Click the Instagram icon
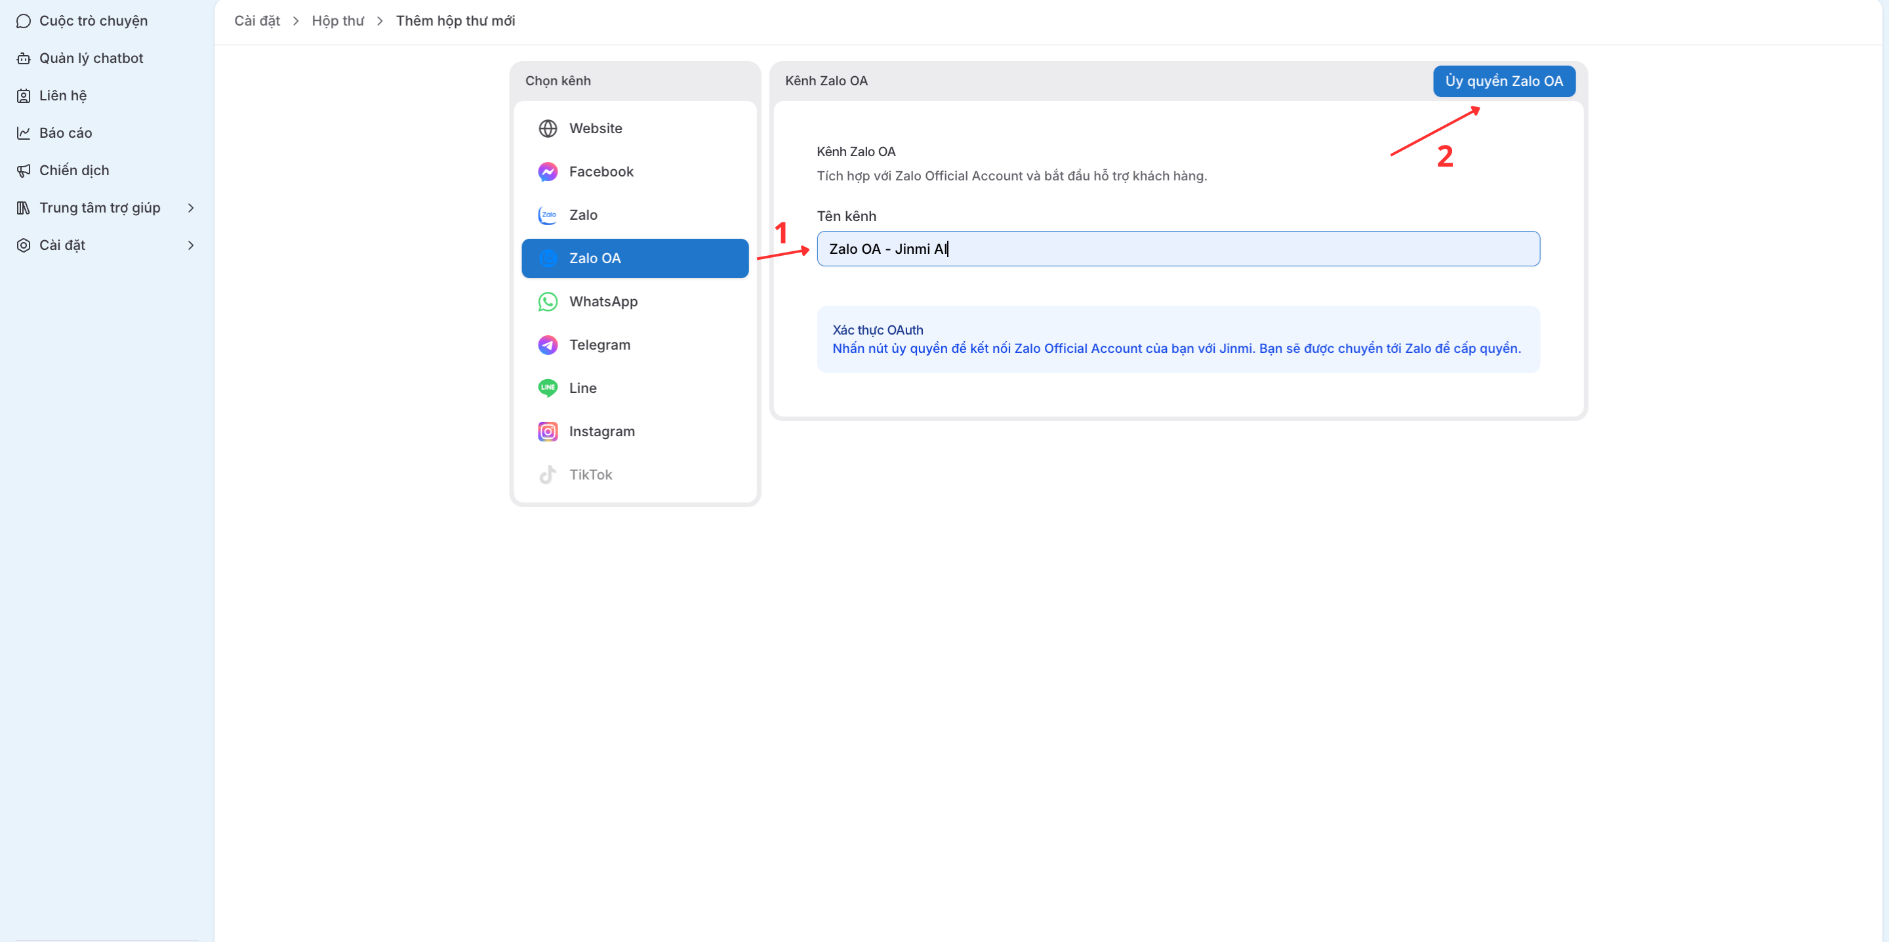This screenshot has width=1889, height=942. point(548,432)
